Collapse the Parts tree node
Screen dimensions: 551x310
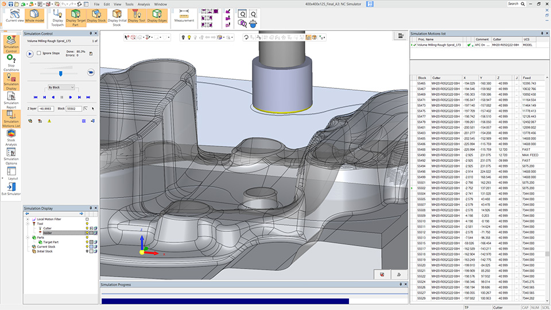28,237
